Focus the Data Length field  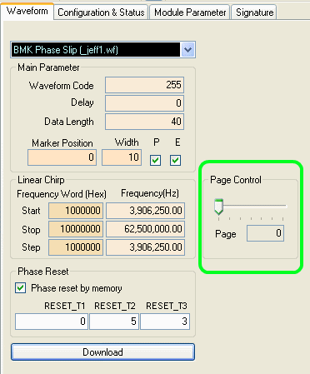(x=144, y=122)
